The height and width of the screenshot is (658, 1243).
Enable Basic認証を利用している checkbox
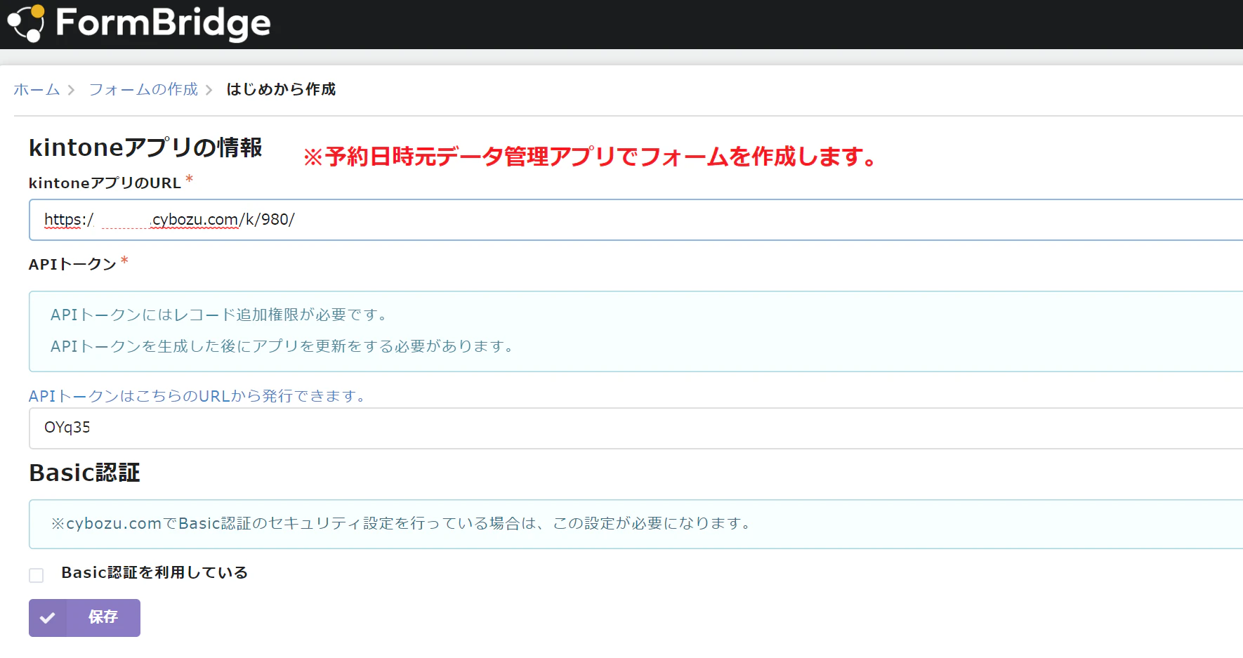(x=37, y=575)
